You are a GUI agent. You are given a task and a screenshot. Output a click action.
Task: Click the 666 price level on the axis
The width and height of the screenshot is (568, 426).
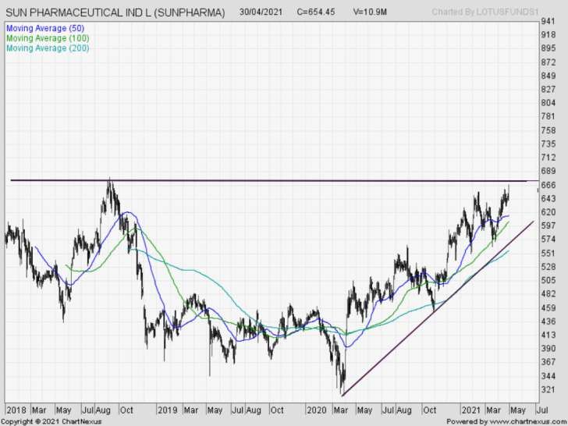click(x=548, y=185)
